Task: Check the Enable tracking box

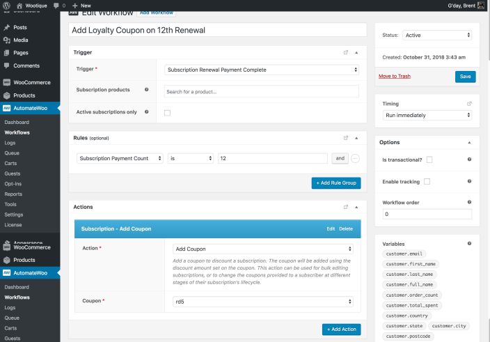Action: pos(427,181)
